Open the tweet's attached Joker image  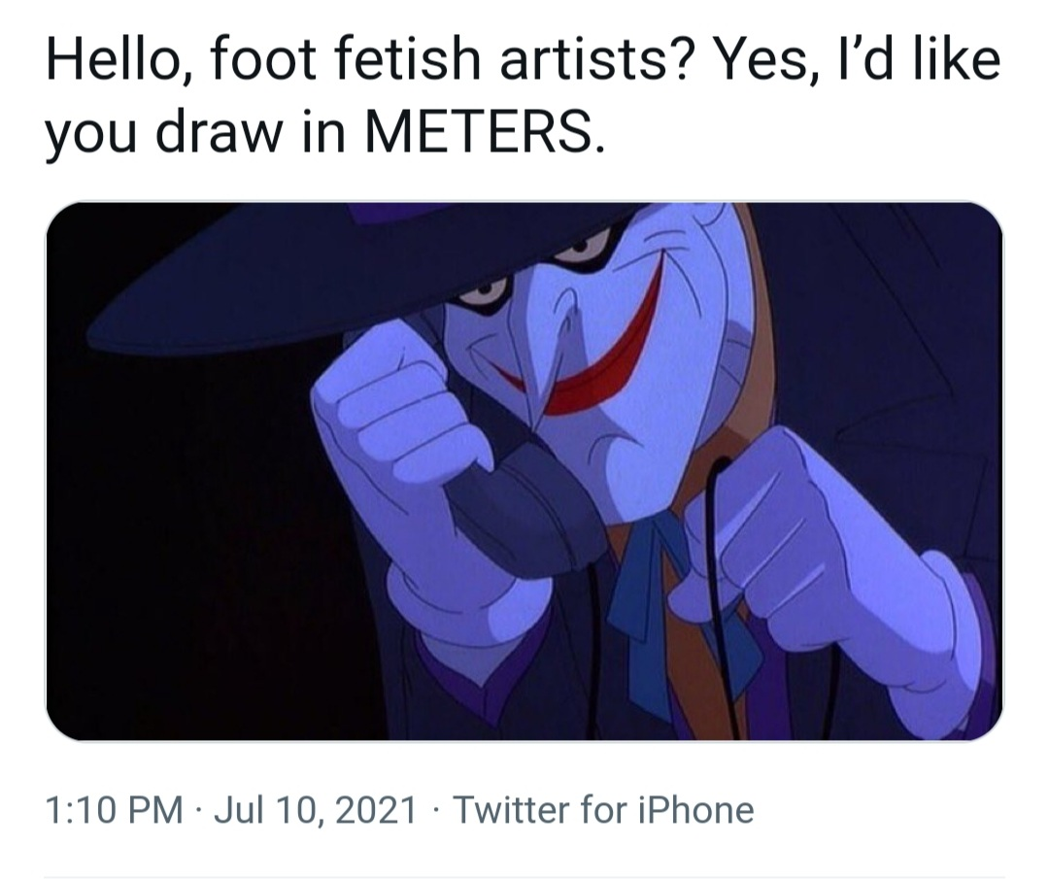point(524,471)
